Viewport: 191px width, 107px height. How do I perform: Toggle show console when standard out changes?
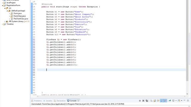click(162, 100)
